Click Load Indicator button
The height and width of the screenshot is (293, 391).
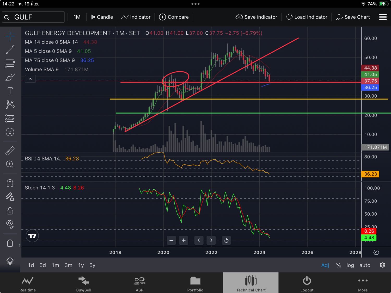tap(307, 17)
